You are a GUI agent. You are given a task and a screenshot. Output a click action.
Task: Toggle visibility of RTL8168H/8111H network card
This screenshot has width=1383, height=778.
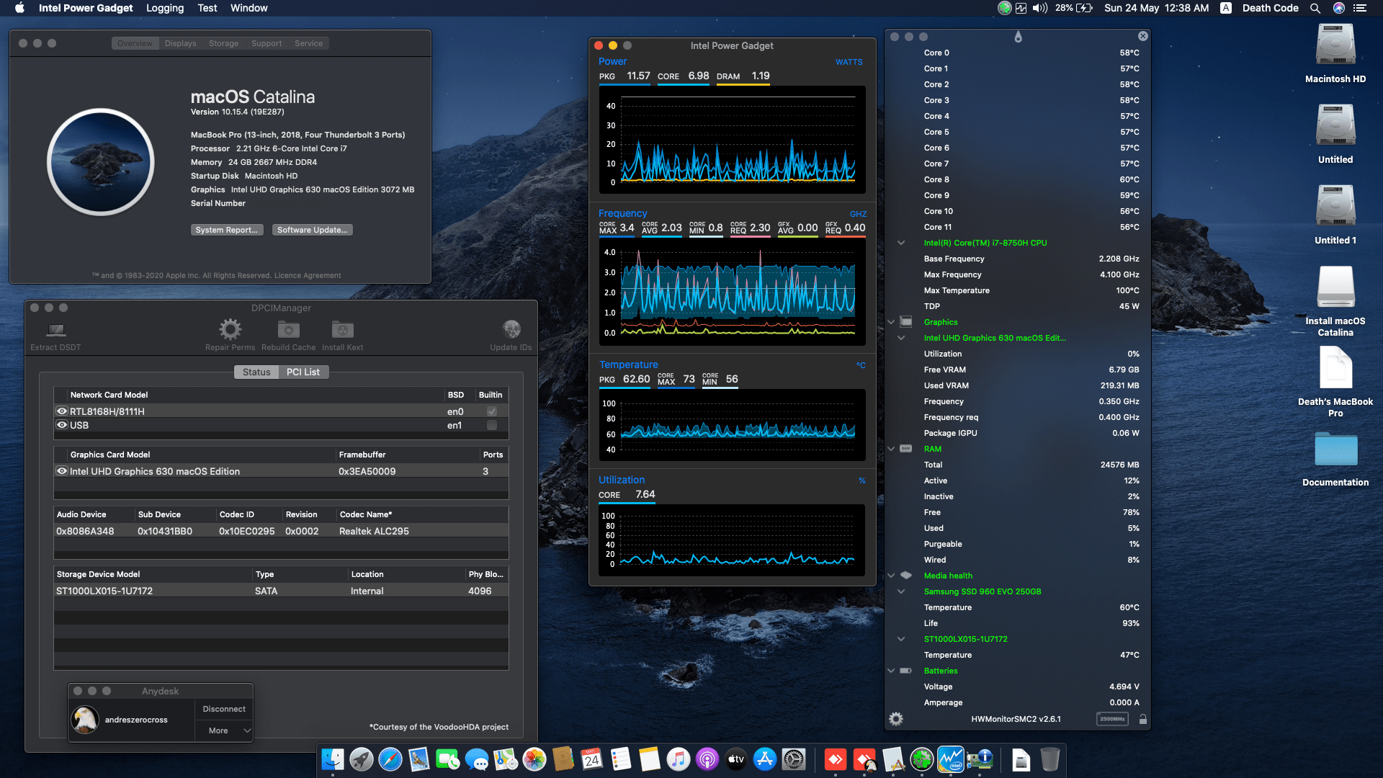61,411
